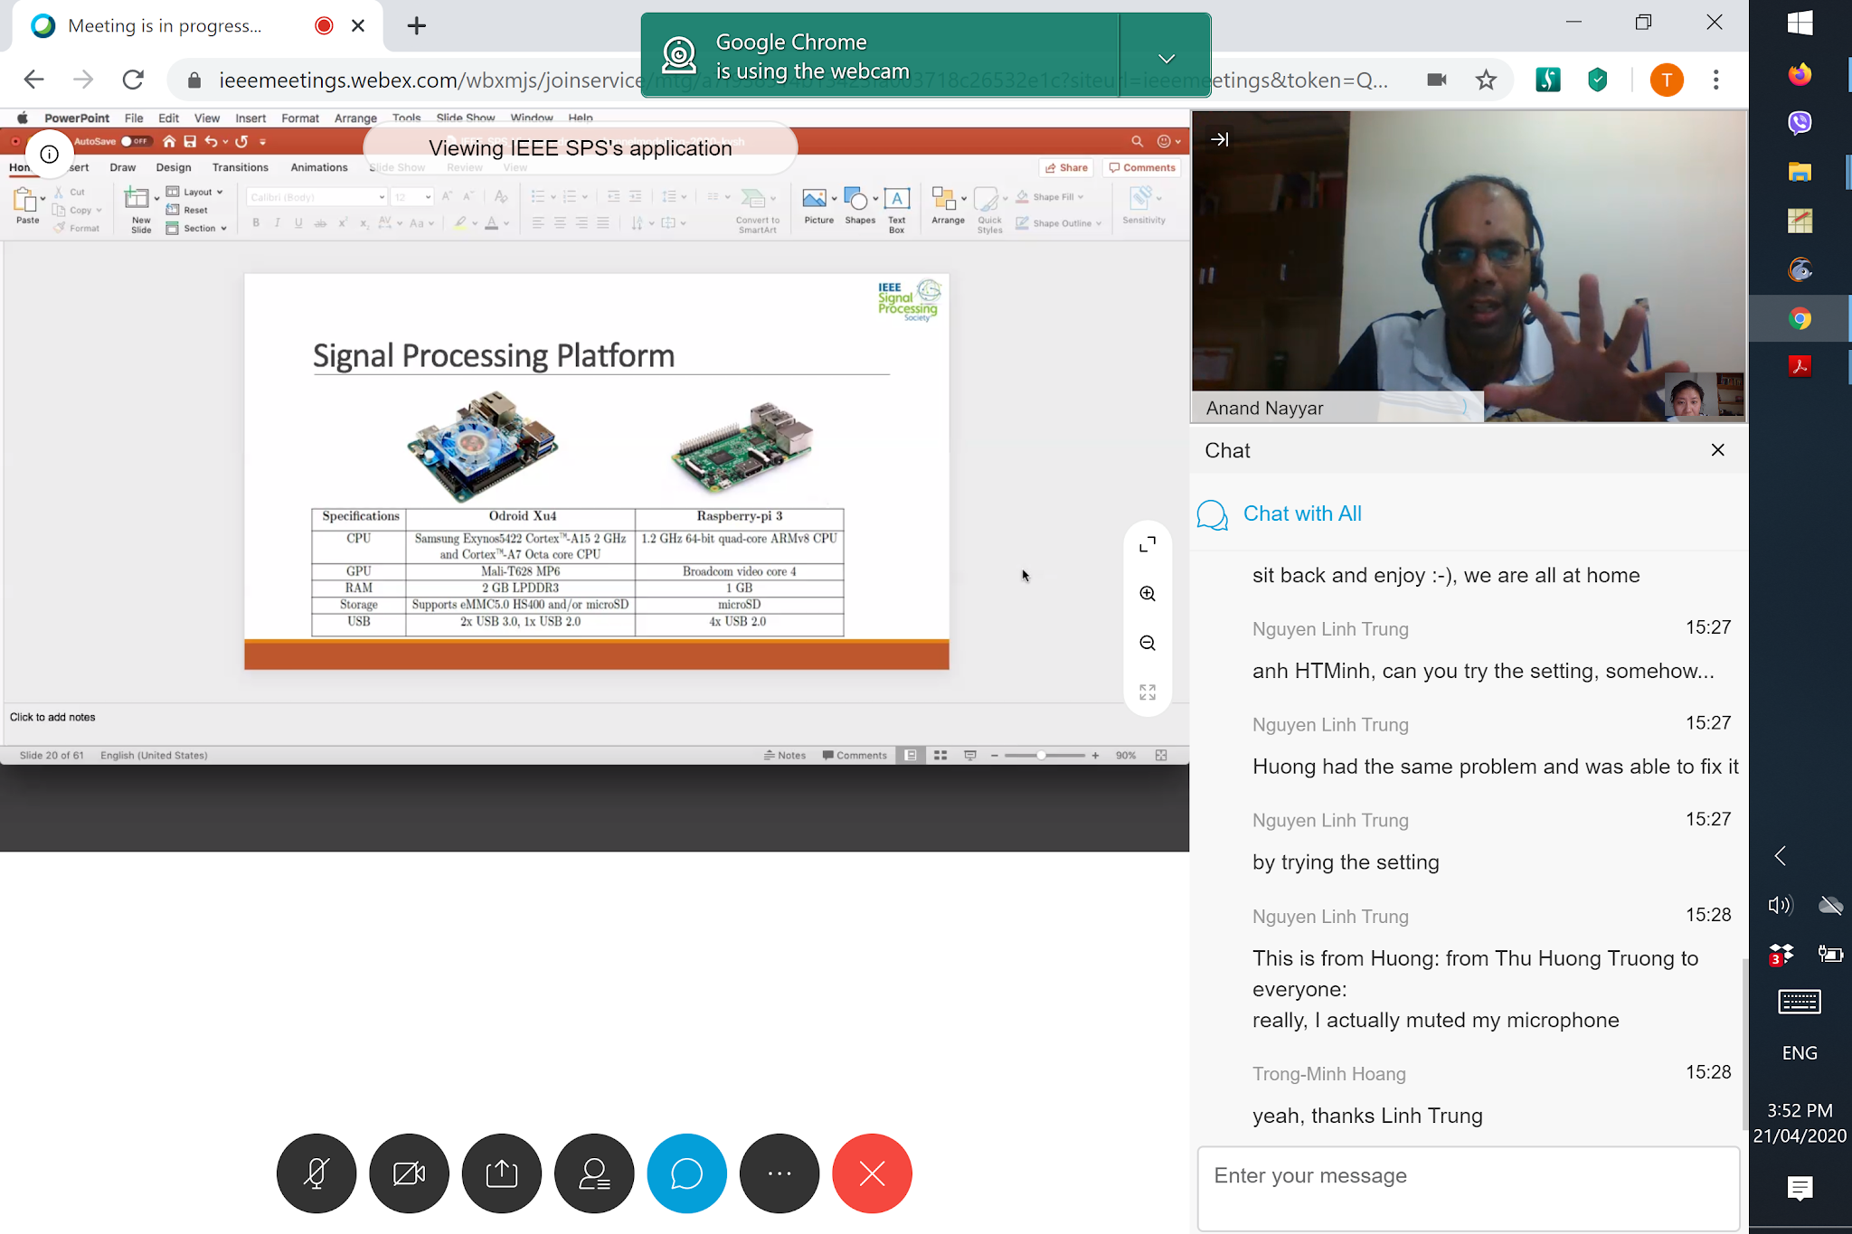Image resolution: width=1852 pixels, height=1234 pixels.
Task: Expand the Chrome webcam notification chevron
Action: click(x=1166, y=58)
